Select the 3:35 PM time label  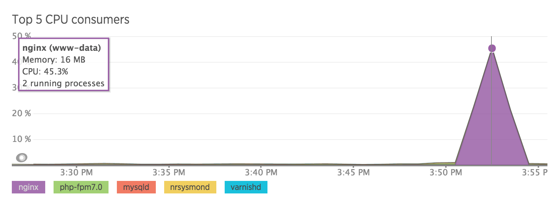pyautogui.click(x=169, y=173)
